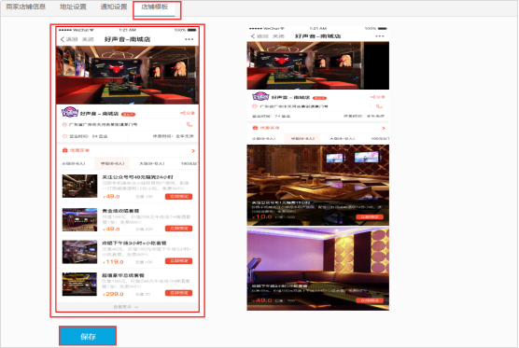Select left list-style store template preview
519x348 pixels.
(x=128, y=170)
